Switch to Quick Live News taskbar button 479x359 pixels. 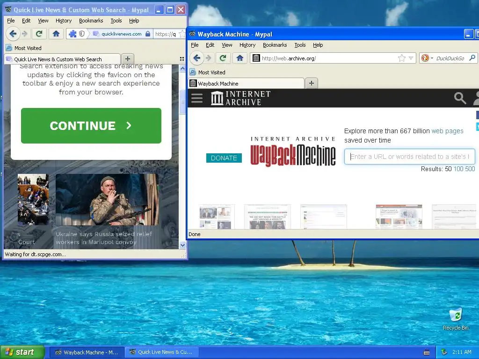pyautogui.click(x=162, y=352)
